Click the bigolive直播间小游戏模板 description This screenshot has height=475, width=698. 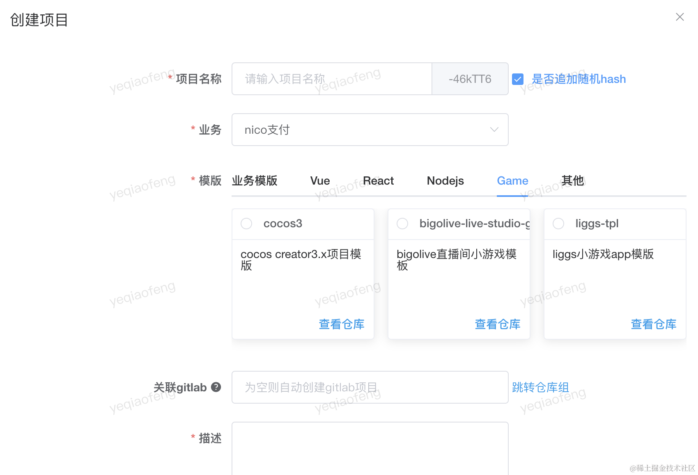[x=457, y=260]
